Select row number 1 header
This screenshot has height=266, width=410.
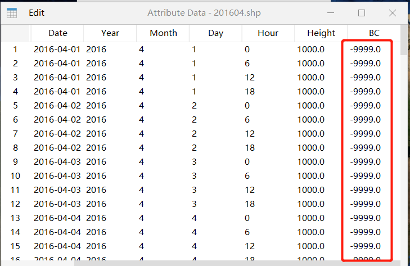16,49
